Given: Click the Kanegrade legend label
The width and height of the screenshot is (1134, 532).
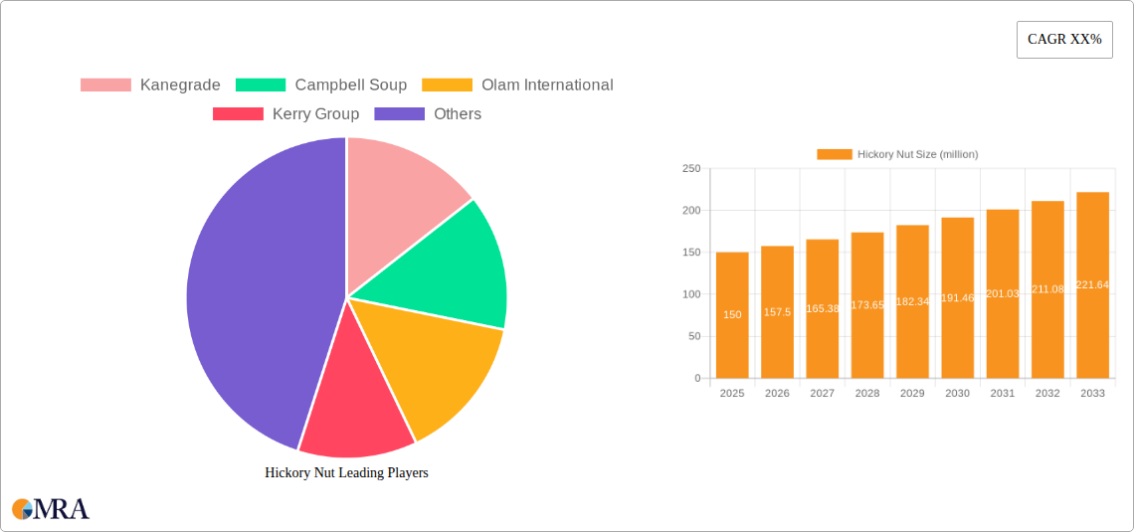Looking at the screenshot, I should [x=180, y=85].
